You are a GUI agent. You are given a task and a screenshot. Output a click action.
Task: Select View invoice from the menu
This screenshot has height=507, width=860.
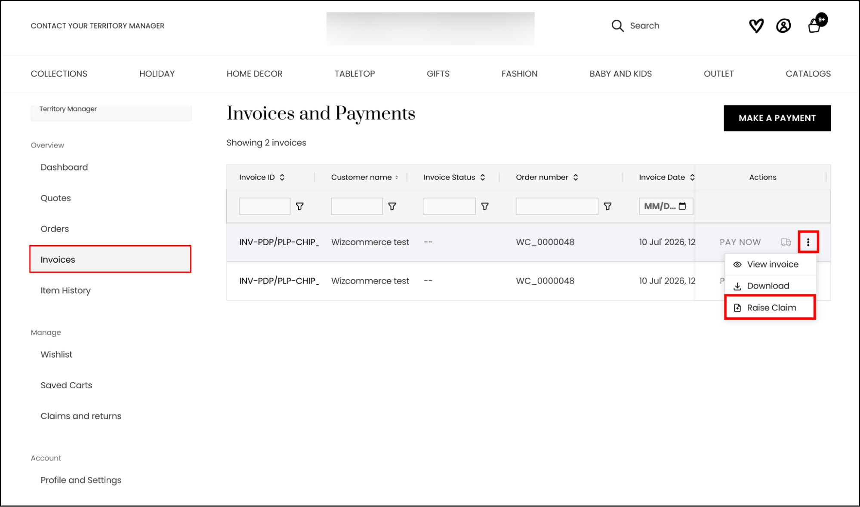(770, 264)
